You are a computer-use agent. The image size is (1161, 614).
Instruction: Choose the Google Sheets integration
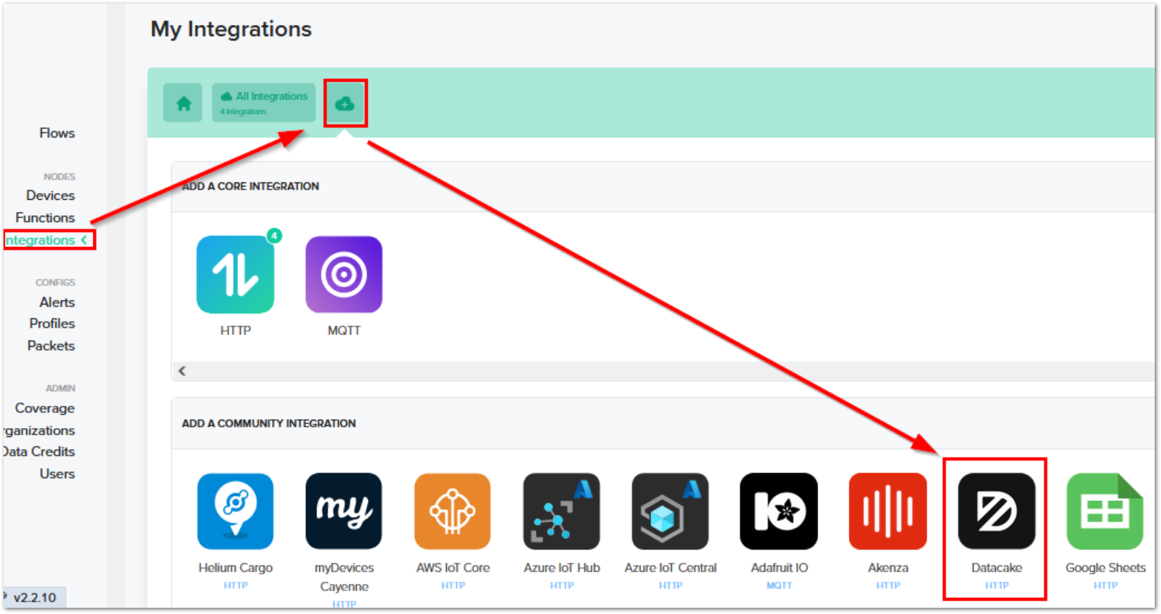tap(1105, 511)
